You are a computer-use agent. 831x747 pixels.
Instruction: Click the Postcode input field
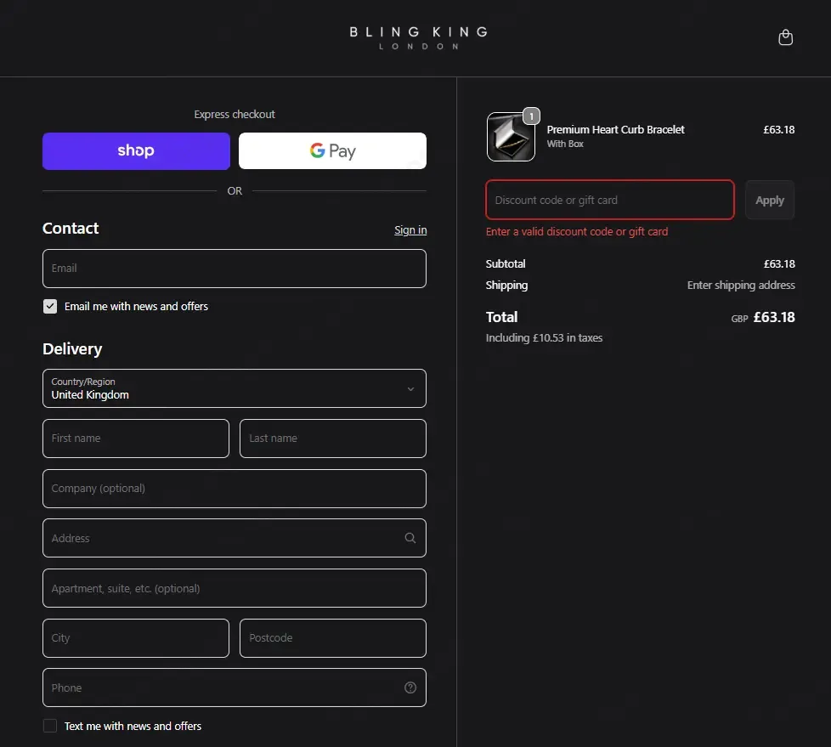click(333, 638)
